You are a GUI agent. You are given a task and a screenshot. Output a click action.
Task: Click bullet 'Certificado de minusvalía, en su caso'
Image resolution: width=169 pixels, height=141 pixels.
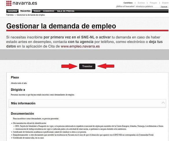click(28, 138)
